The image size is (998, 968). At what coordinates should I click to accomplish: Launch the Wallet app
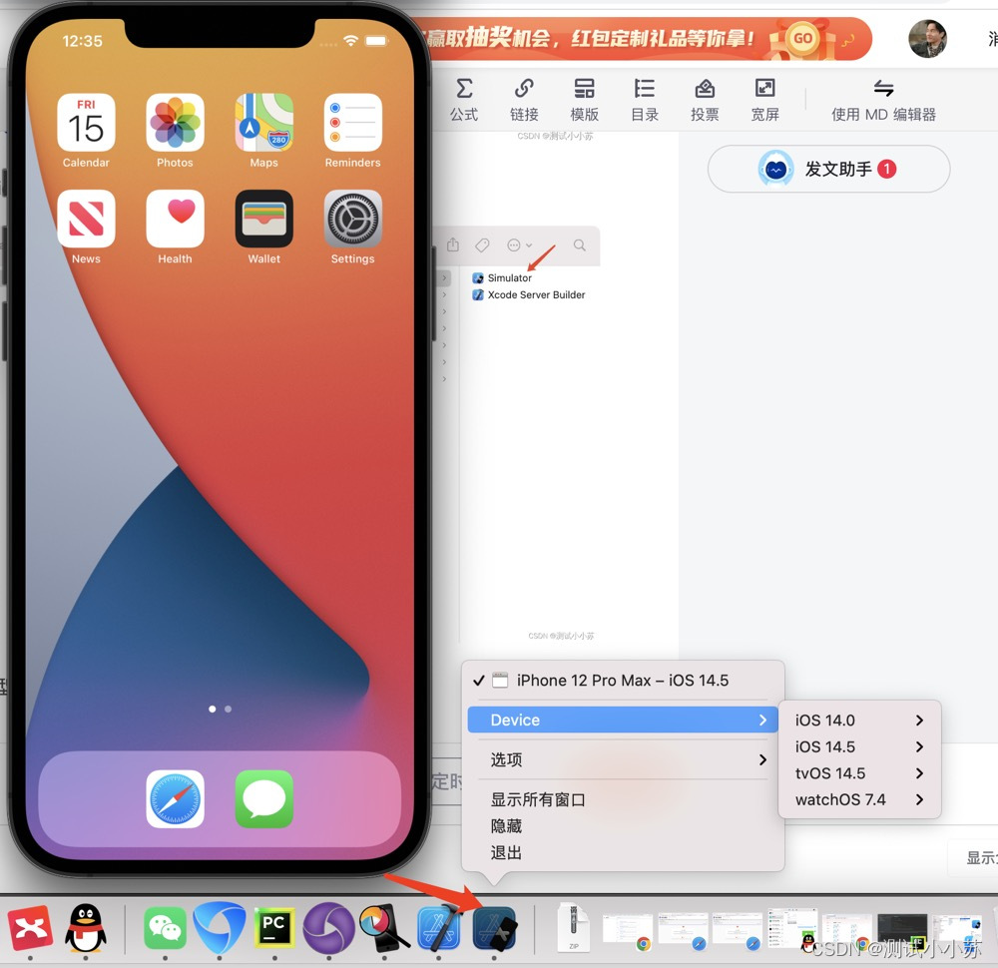pyautogui.click(x=264, y=219)
